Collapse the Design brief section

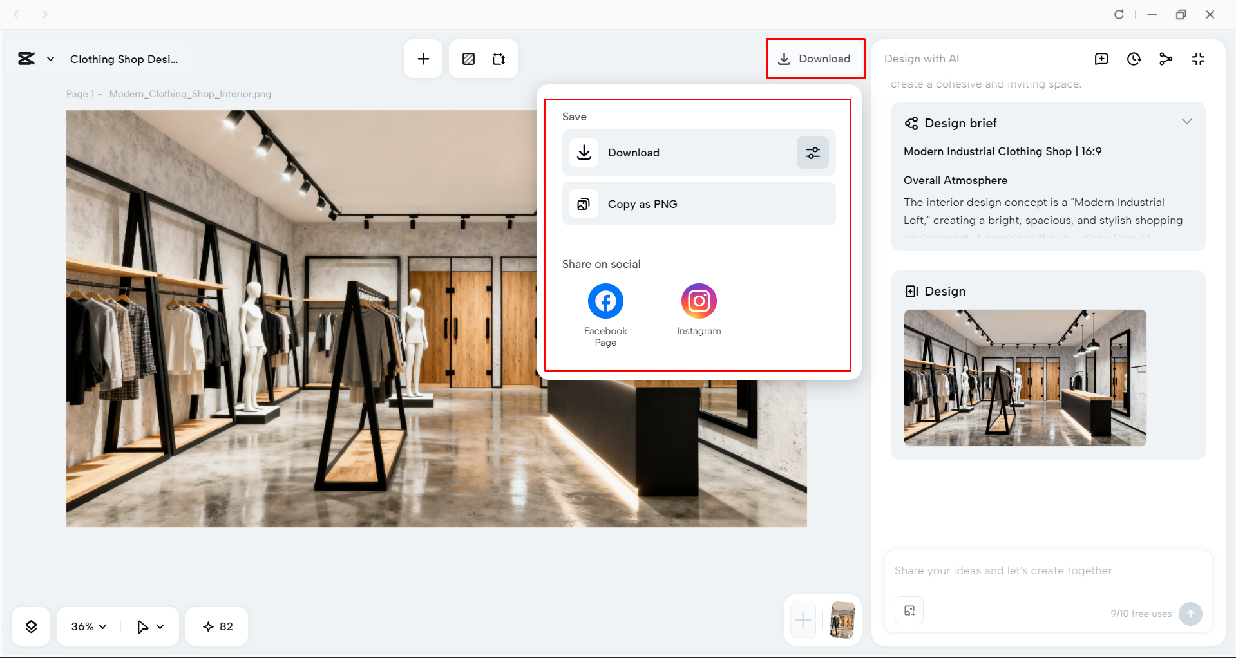[1187, 122]
